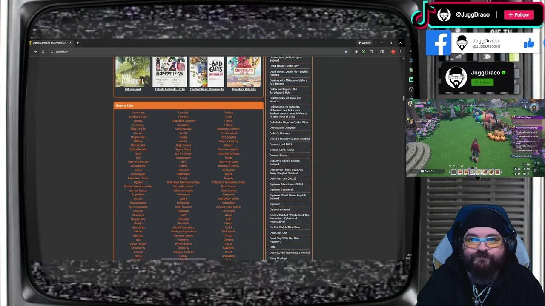This screenshot has height=306, width=545.
Task: Open Dead Mount Death Play link
Action: click(284, 66)
